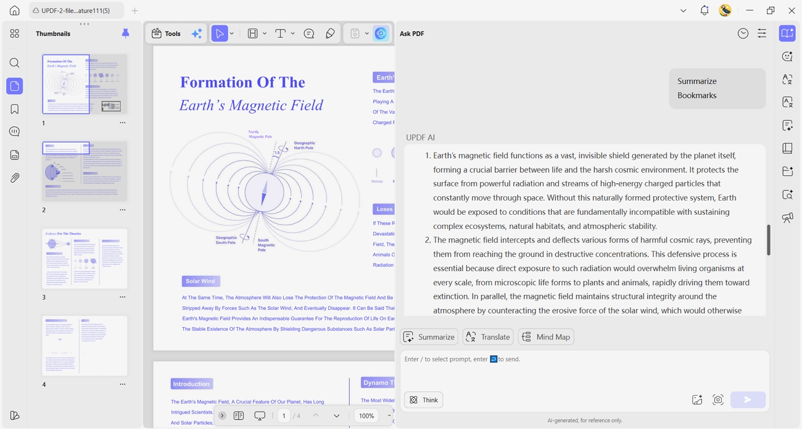
Task: Expand the selection tool dropdown arrow
Action: (x=232, y=33)
